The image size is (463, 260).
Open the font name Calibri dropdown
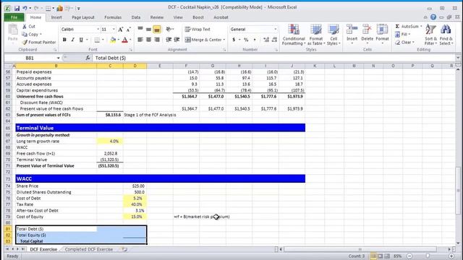pos(98,30)
